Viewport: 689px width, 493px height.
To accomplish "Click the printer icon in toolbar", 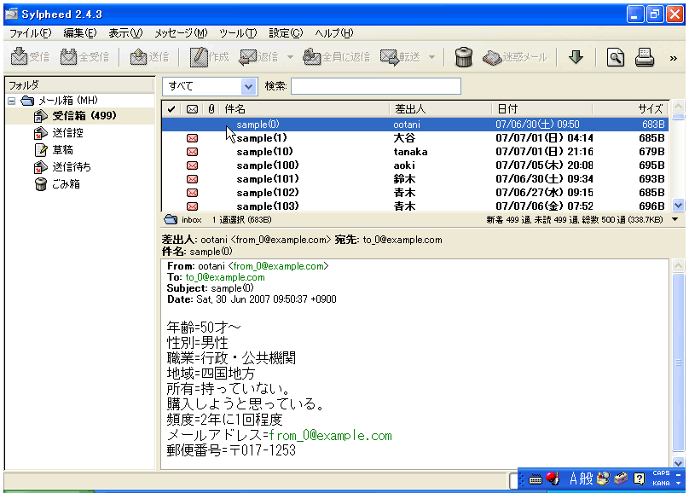I will tap(644, 57).
